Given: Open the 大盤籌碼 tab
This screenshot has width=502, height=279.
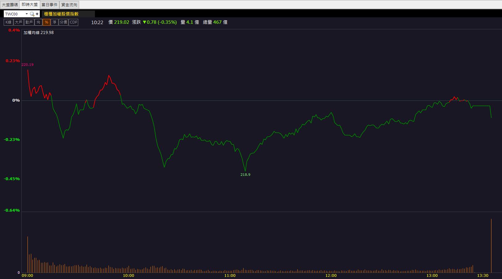Looking at the screenshot, I should pos(10,5).
